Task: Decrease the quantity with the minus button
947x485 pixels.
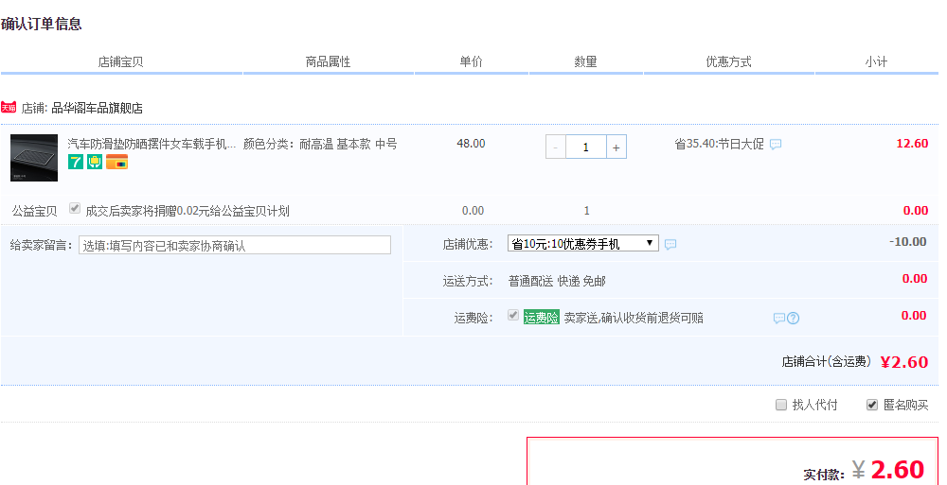Action: [556, 147]
